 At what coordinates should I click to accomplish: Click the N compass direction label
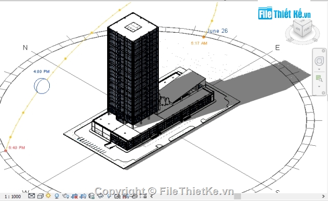[25, 48]
